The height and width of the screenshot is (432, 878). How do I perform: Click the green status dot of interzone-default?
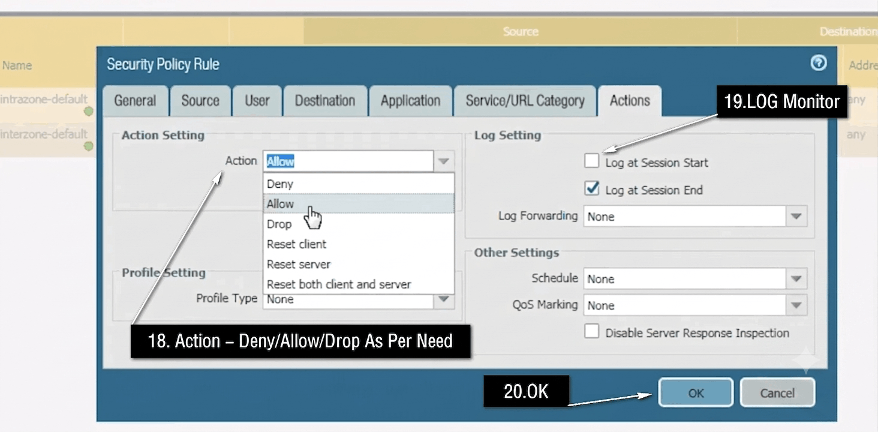(89, 146)
